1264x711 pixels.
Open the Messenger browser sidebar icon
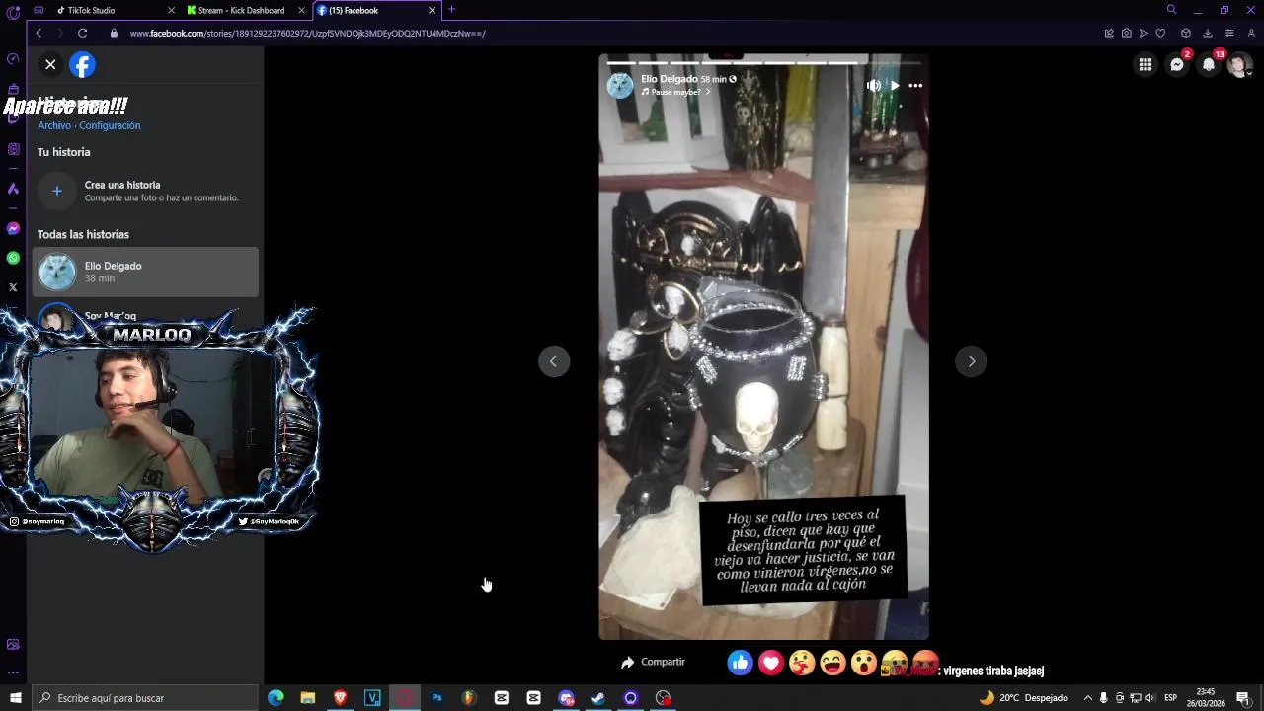pos(13,228)
